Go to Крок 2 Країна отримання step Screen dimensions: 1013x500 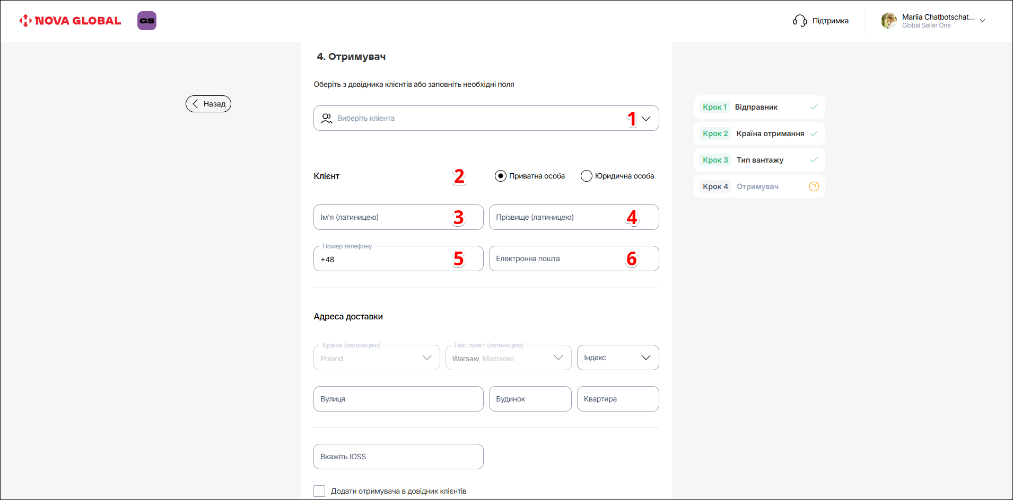point(758,133)
